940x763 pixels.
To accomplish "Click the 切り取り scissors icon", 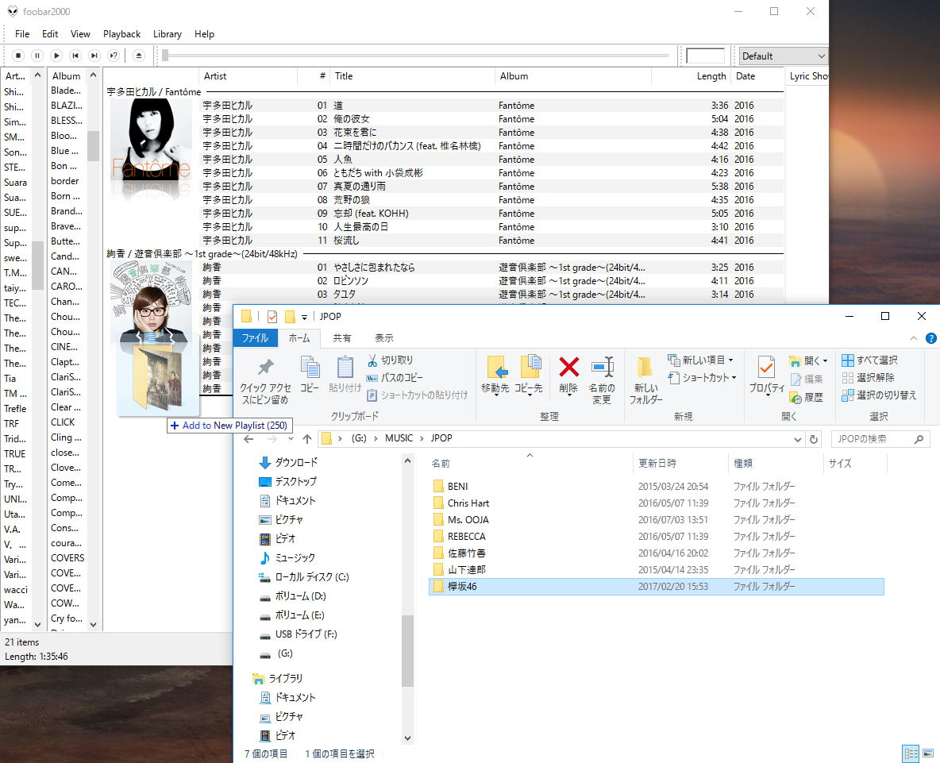I will [372, 360].
